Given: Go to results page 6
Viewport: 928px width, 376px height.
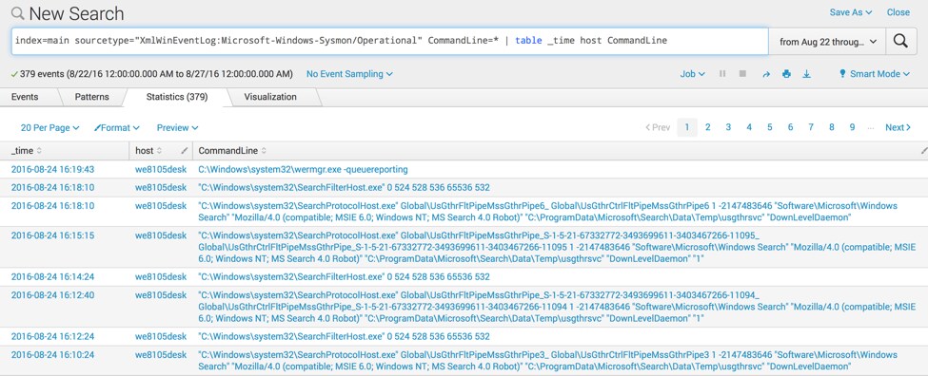Looking at the screenshot, I should pos(790,127).
